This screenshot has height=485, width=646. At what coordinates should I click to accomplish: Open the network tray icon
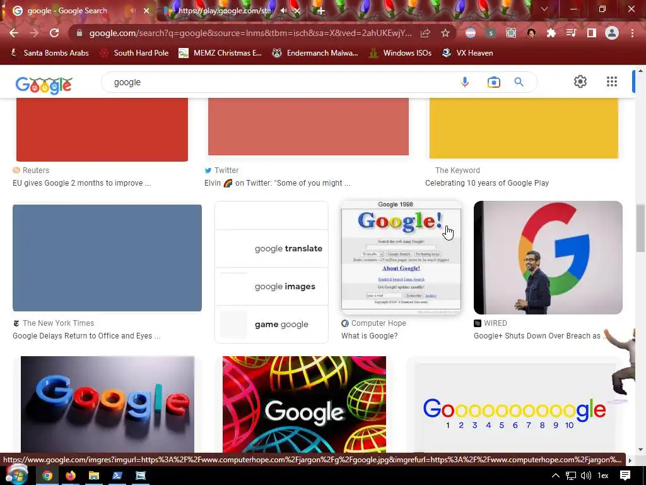[x=570, y=476]
